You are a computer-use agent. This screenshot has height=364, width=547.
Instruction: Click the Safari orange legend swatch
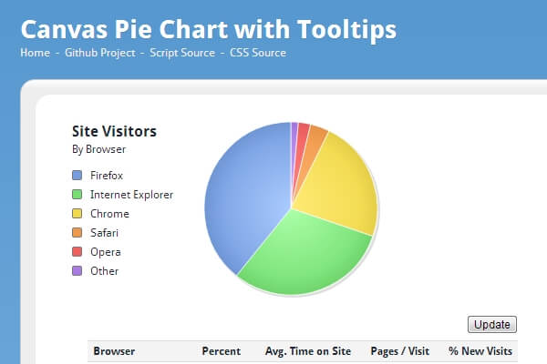pyautogui.click(x=77, y=233)
